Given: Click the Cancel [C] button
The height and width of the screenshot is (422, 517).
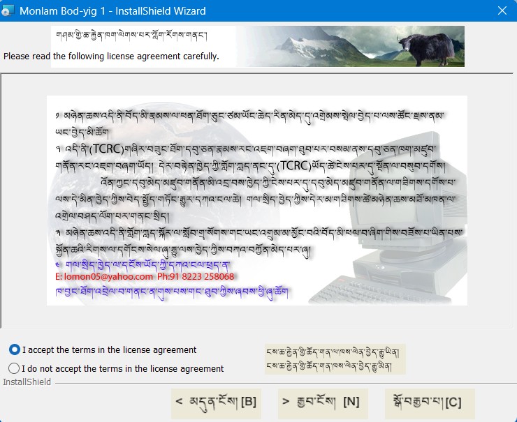Looking at the screenshot, I should coord(430,404).
